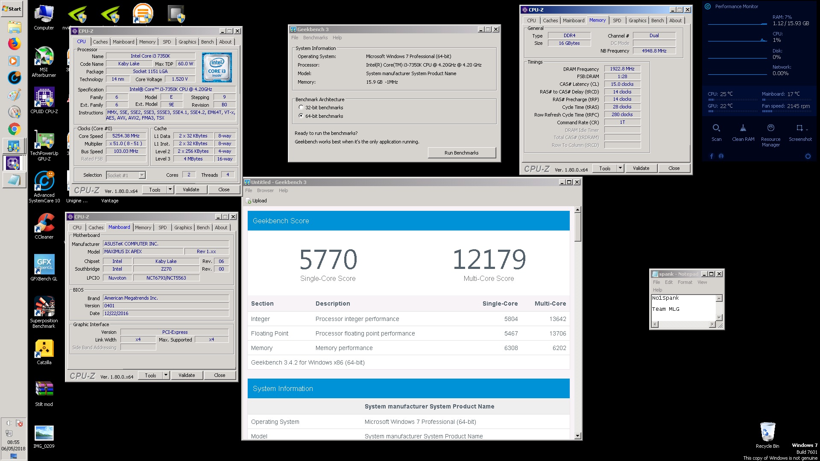Click the Single-Core Score 5770

(328, 259)
